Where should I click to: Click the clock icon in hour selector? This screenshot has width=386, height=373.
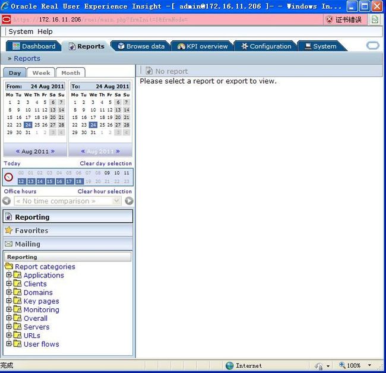(x=9, y=177)
